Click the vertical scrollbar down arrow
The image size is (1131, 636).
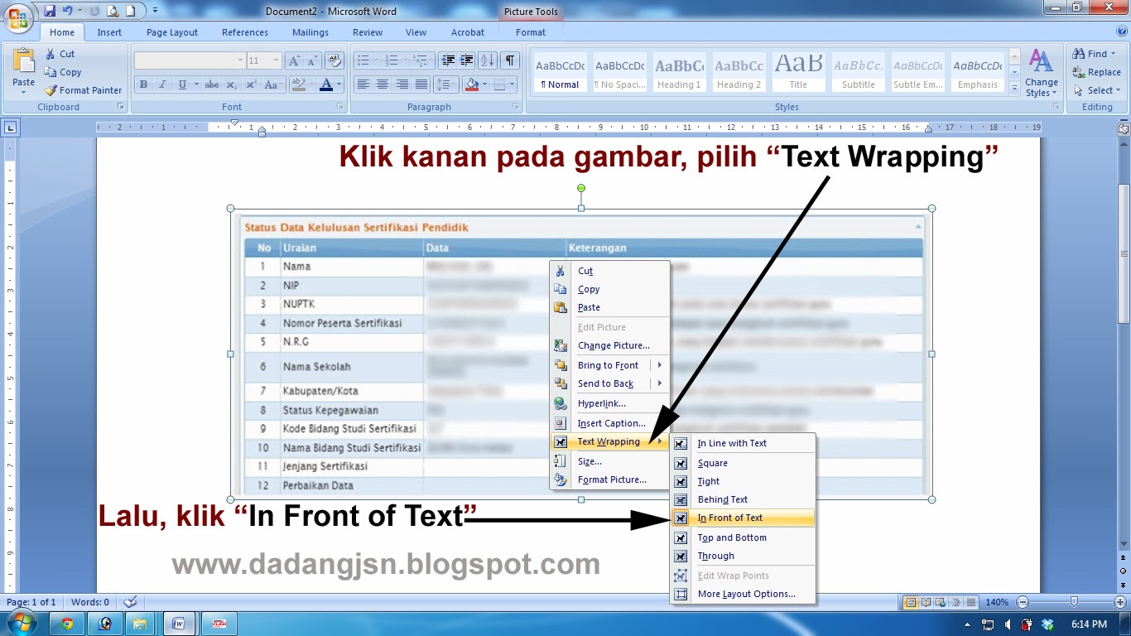[1124, 545]
